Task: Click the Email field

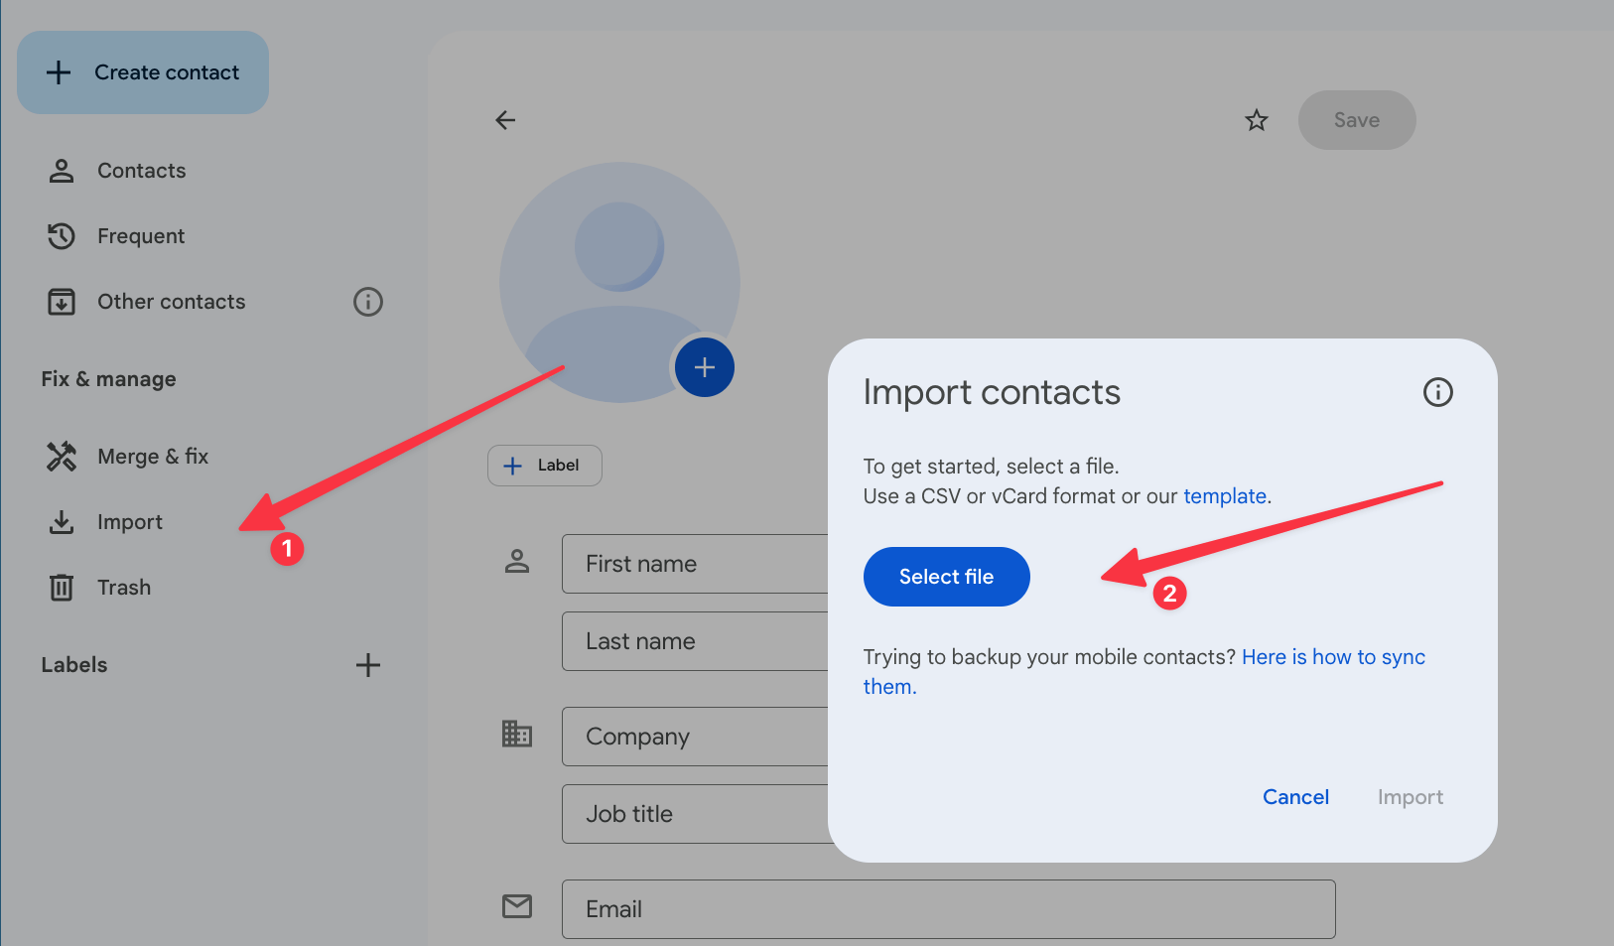Action: [949, 909]
